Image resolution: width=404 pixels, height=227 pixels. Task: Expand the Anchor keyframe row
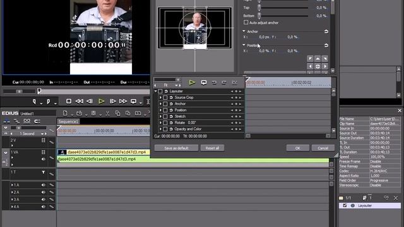(x=160, y=103)
